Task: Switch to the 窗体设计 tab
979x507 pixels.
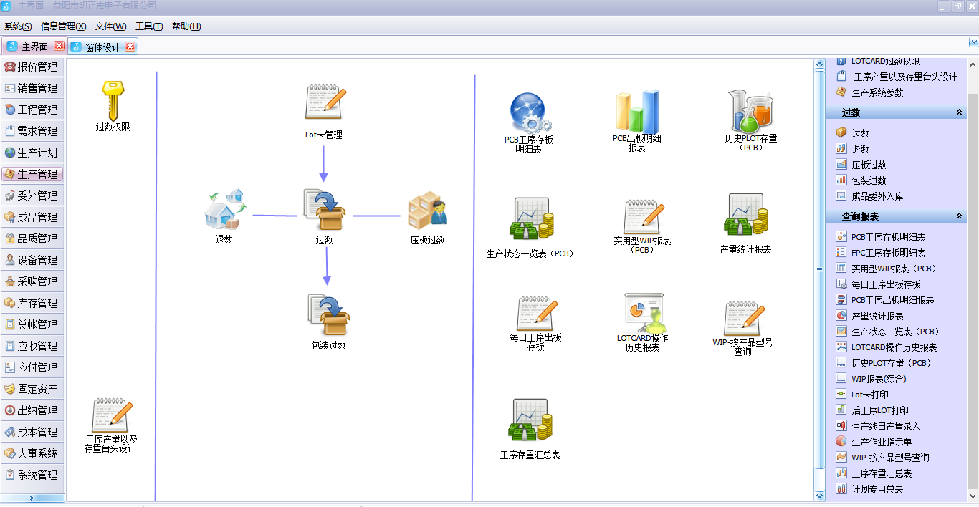Action: tap(102, 47)
